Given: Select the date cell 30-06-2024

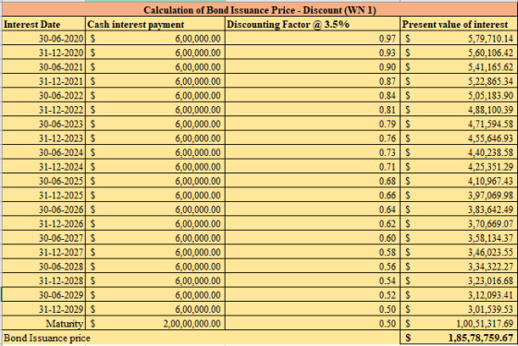Looking at the screenshot, I should 43,152.
